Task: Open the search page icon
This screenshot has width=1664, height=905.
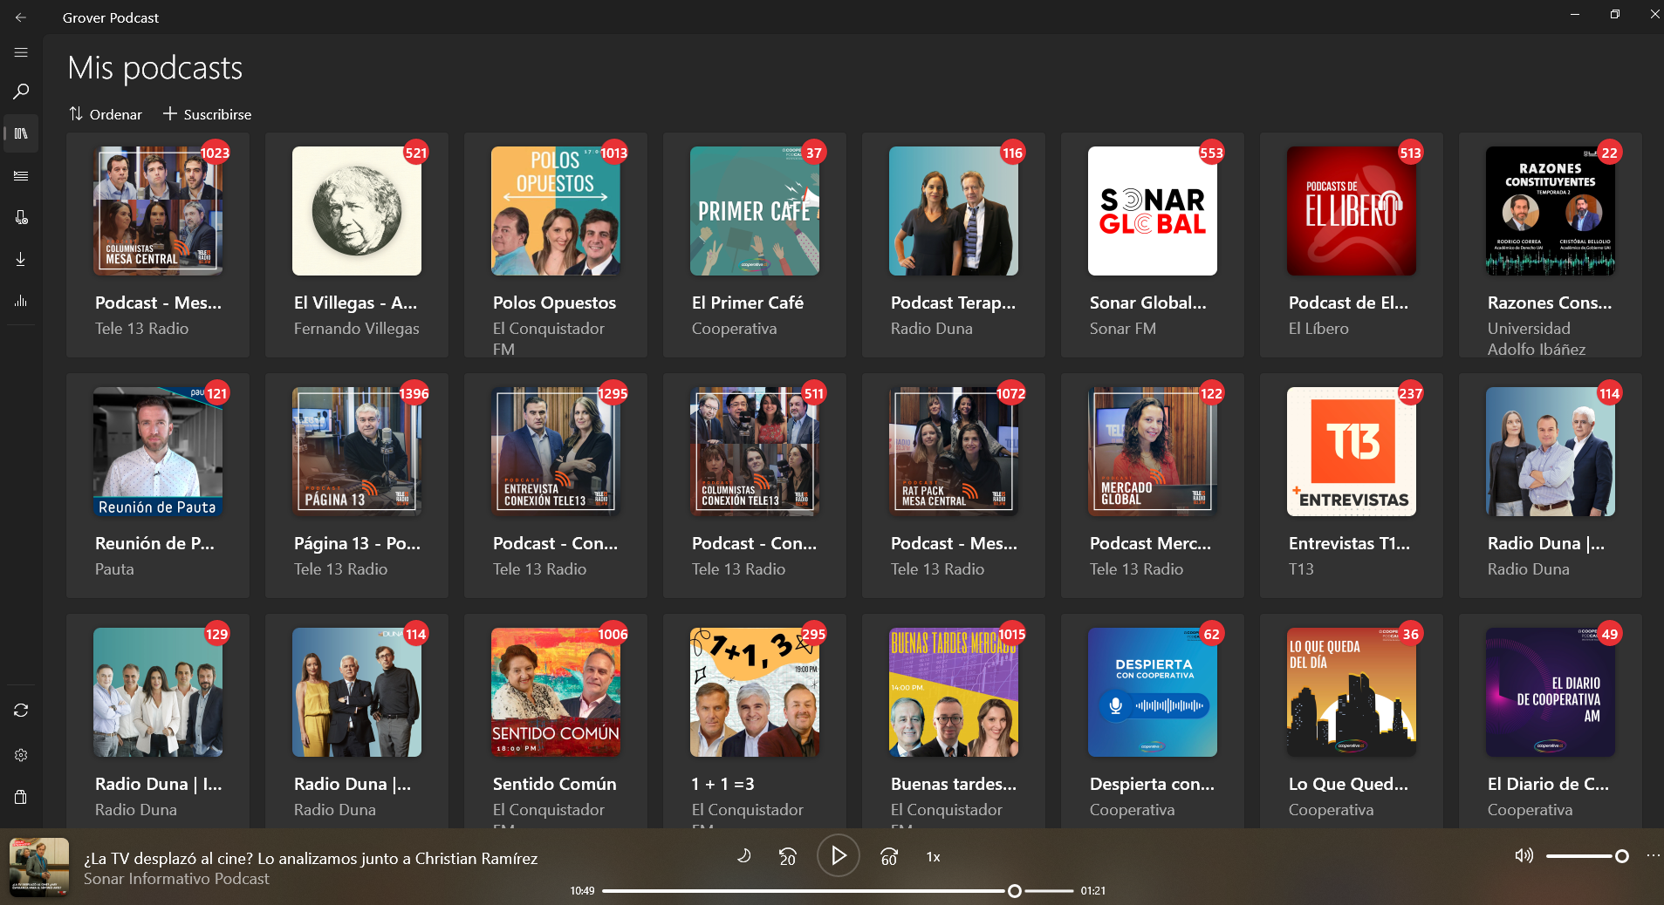Action: 21,92
